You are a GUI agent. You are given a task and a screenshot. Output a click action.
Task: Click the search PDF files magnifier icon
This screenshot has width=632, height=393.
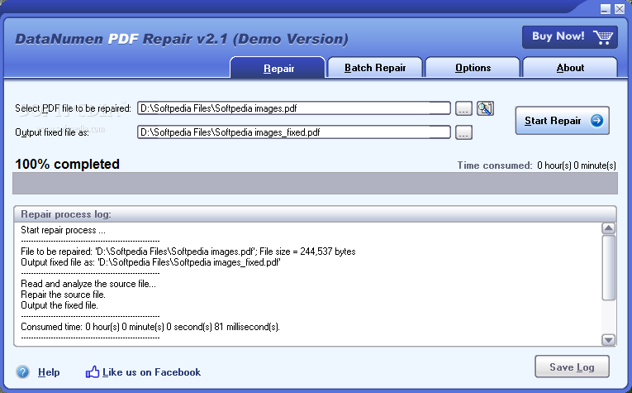tap(485, 108)
